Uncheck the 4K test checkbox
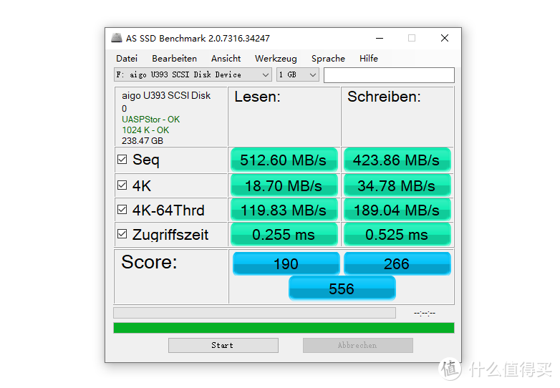560x388 pixels. (x=122, y=185)
